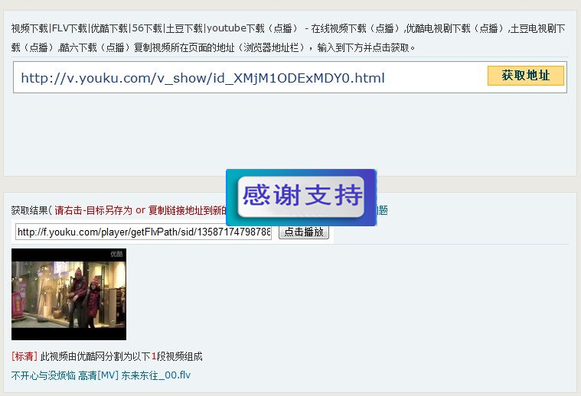581x396 pixels.
Task: Click the FLV下载 header text
Action: [x=70, y=28]
